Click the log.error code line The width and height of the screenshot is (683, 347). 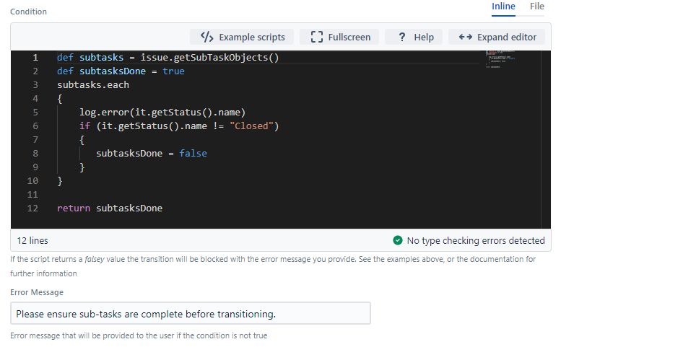pos(162,113)
